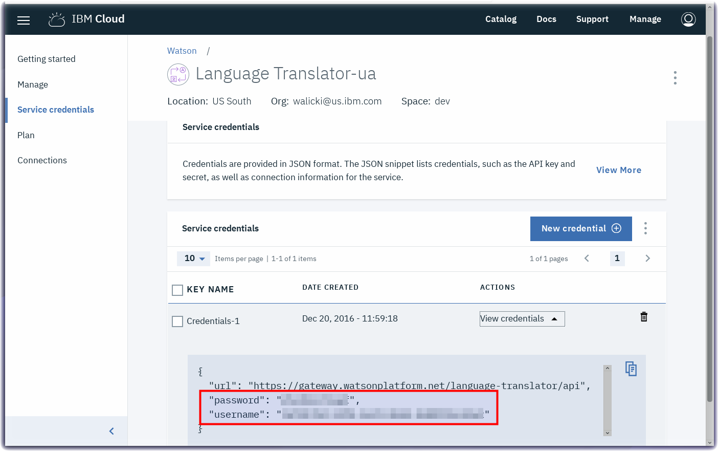This screenshot has height=451, width=718.
Task: Open Catalog in the top bar
Action: click(501, 19)
